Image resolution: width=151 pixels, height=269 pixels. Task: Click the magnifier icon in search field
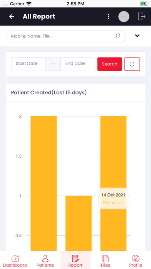coord(117,36)
